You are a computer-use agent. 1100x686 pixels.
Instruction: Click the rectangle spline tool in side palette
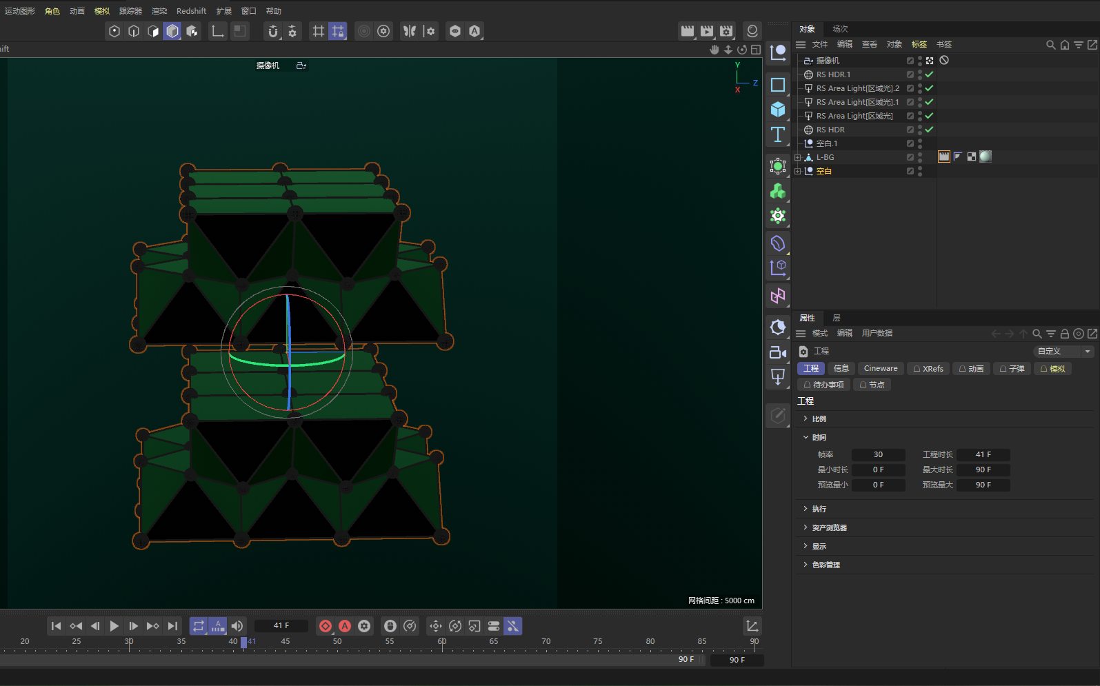pyautogui.click(x=778, y=85)
